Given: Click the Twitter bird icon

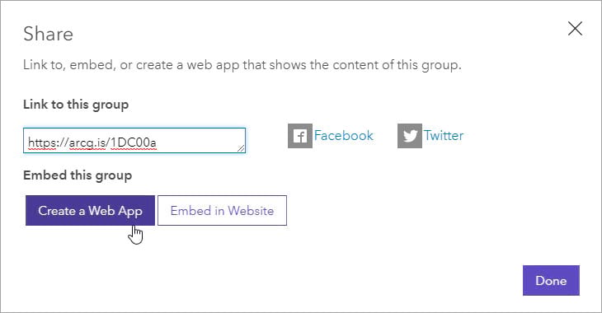Looking at the screenshot, I should 410,136.
